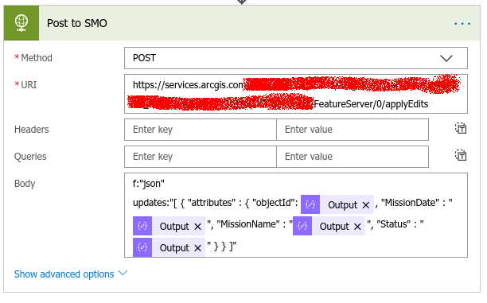
Task: Click the Method field label
Action: coord(37,58)
